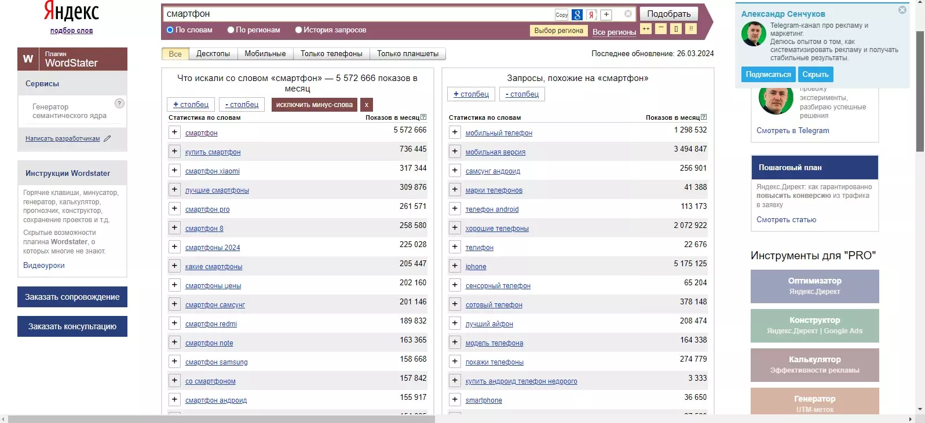
Task: Click the 'Подписаться' button in the popup
Action: [x=768, y=74]
